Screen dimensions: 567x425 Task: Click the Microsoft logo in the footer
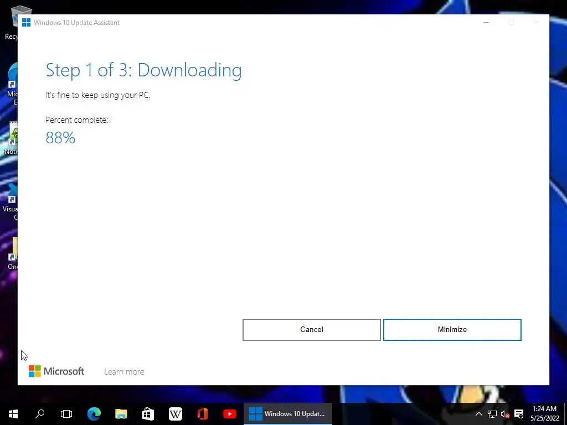tap(56, 371)
